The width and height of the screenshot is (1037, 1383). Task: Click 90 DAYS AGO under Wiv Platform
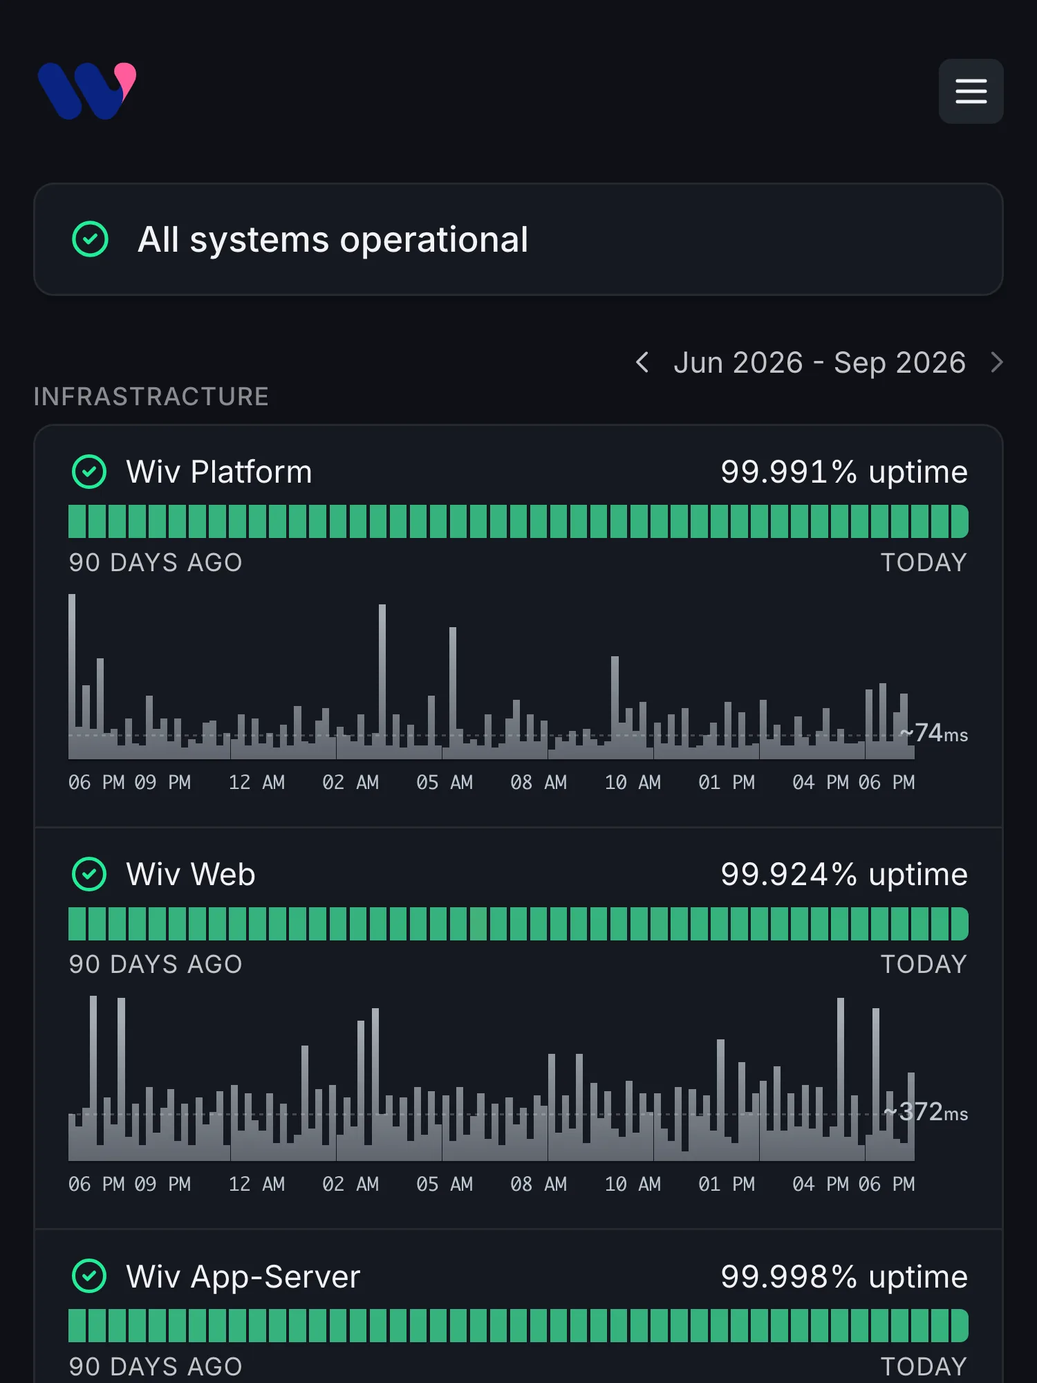tap(156, 562)
